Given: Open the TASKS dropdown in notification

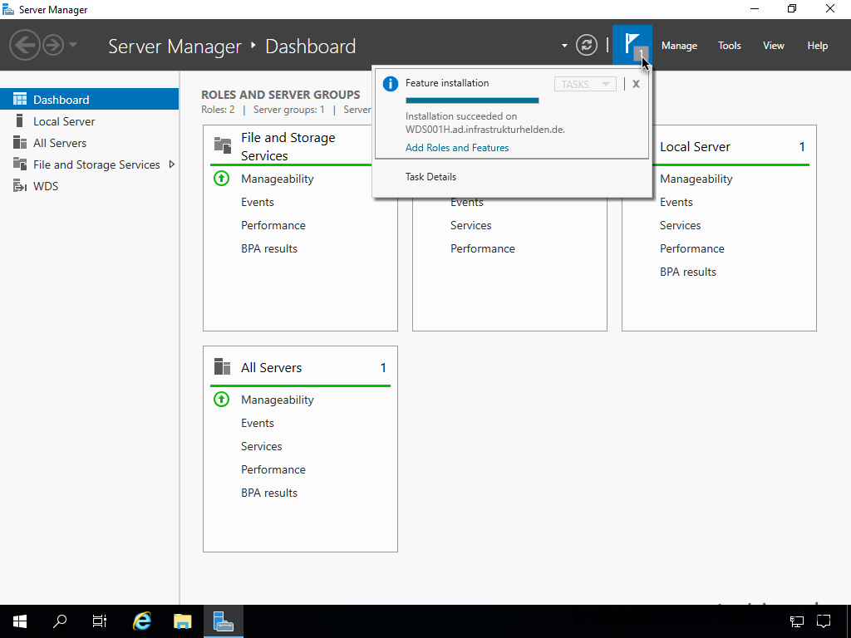Looking at the screenshot, I should [x=585, y=84].
